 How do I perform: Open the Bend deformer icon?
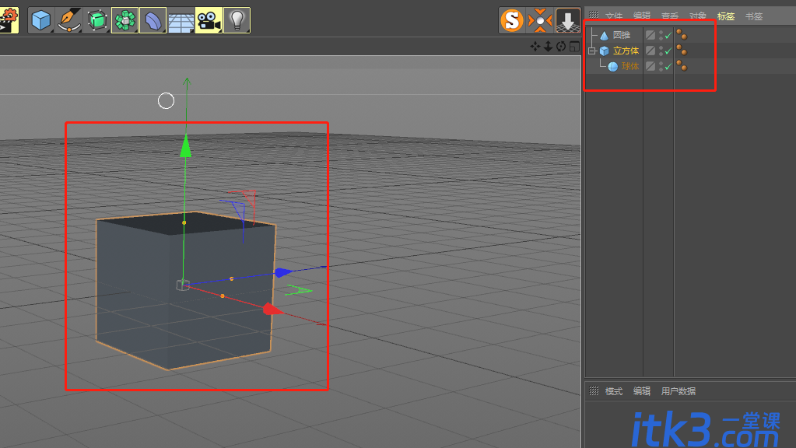tap(153, 20)
